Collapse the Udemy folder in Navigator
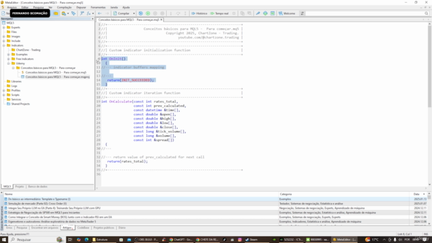 (9, 63)
